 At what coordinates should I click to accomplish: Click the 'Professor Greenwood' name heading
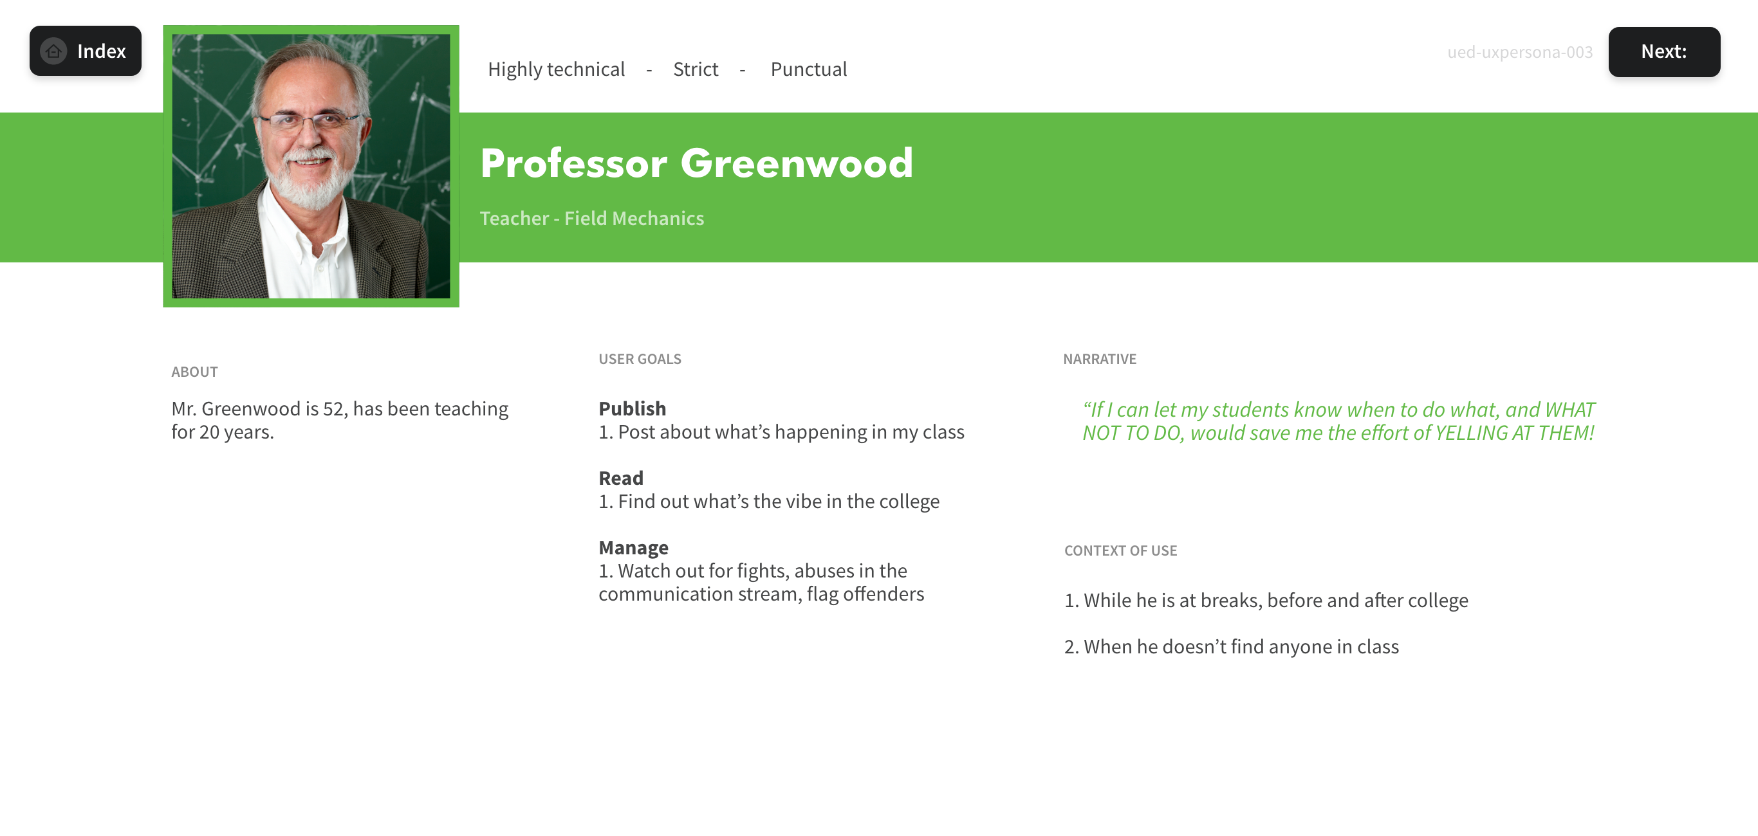tap(696, 163)
